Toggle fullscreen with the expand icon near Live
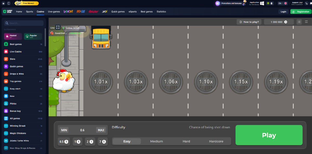This screenshot has height=154, width=312. [x=58, y=27]
